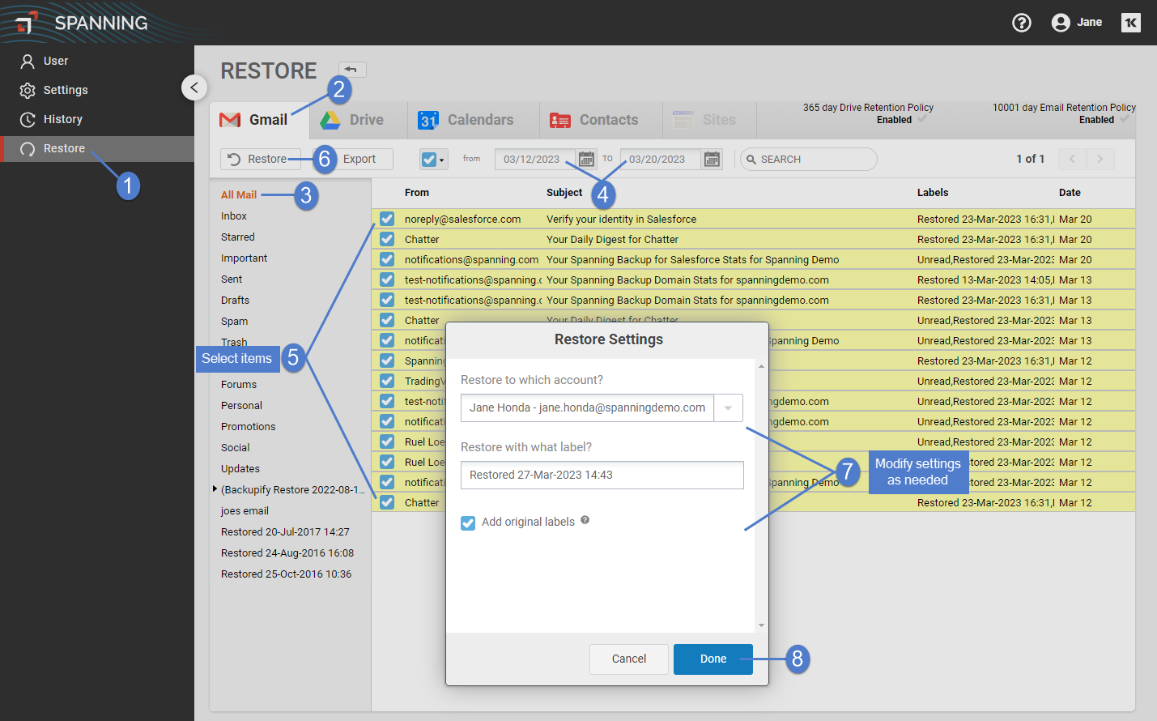
Task: Open the joes email label
Action: click(x=245, y=510)
